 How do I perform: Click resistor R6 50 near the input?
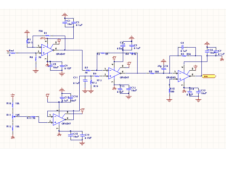point(36,59)
